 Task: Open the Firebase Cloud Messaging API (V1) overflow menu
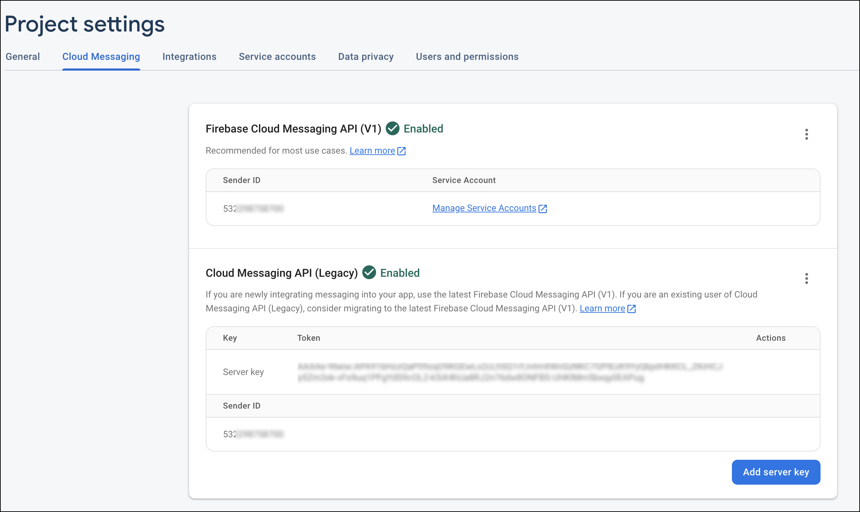click(x=806, y=134)
